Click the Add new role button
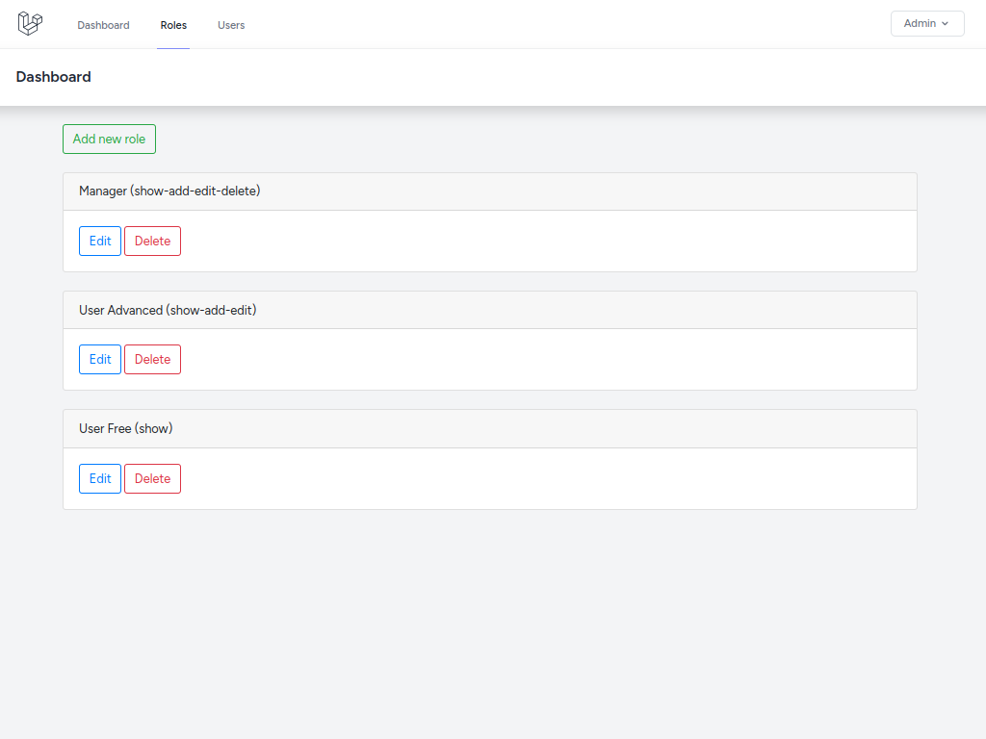The height and width of the screenshot is (739, 986). (x=109, y=139)
